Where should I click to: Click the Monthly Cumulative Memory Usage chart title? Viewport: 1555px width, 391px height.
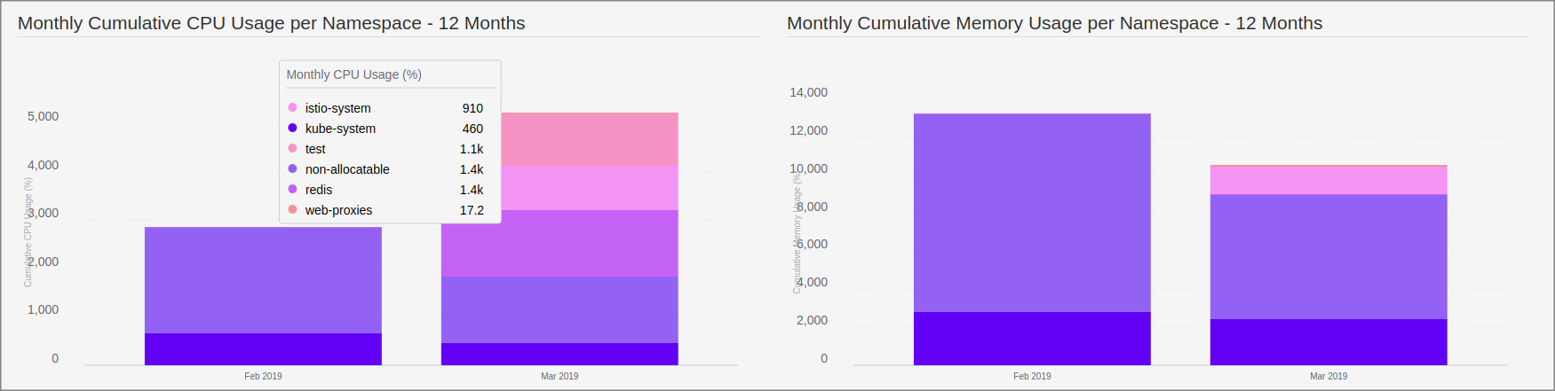1054,23
